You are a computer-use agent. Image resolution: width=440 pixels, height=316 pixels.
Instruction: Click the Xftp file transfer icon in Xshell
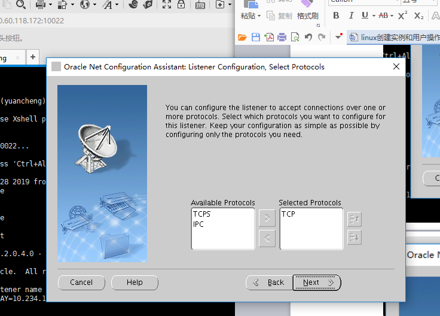pyautogui.click(x=148, y=5)
